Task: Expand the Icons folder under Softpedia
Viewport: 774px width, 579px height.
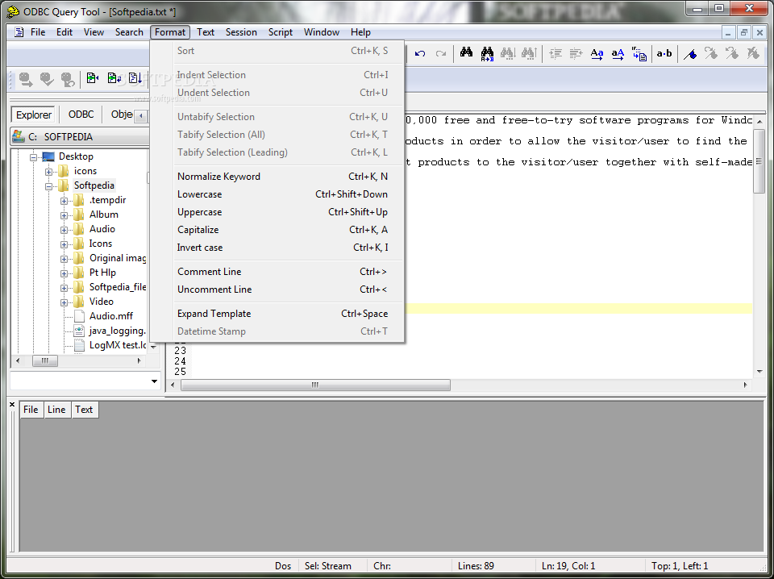Action: point(64,244)
